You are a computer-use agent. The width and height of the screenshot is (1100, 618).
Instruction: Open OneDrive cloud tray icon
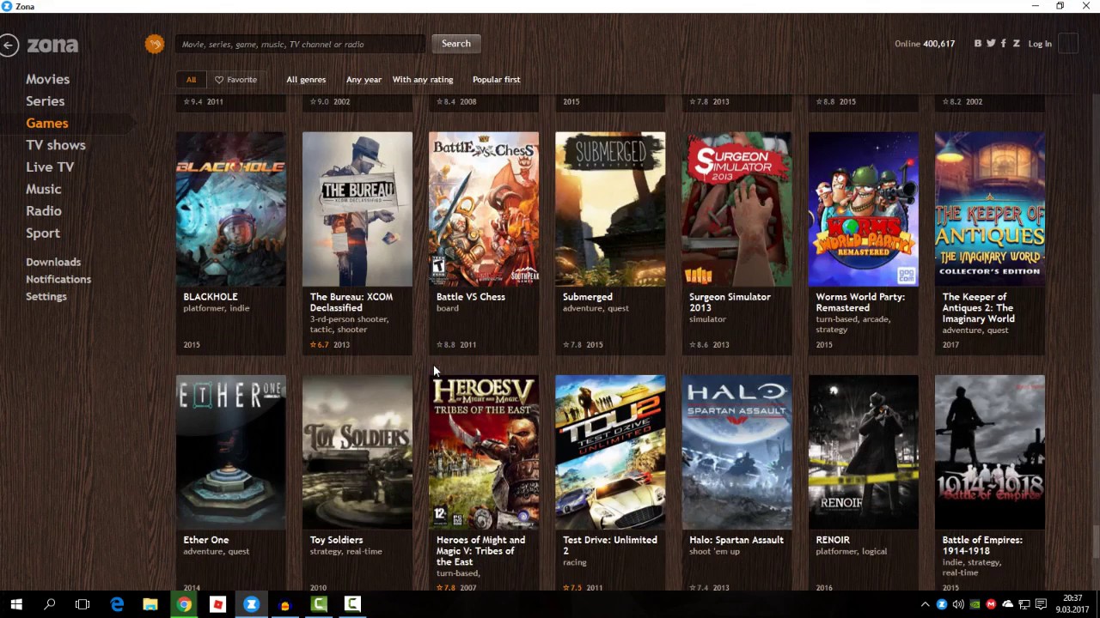(x=1008, y=604)
